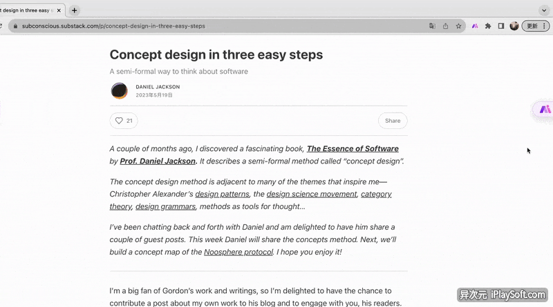Open the purple AI extension in toolbar
Screen dimensions: 553x307
pyautogui.click(x=475, y=26)
